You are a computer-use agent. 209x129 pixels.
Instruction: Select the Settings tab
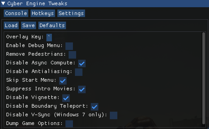click(x=71, y=13)
